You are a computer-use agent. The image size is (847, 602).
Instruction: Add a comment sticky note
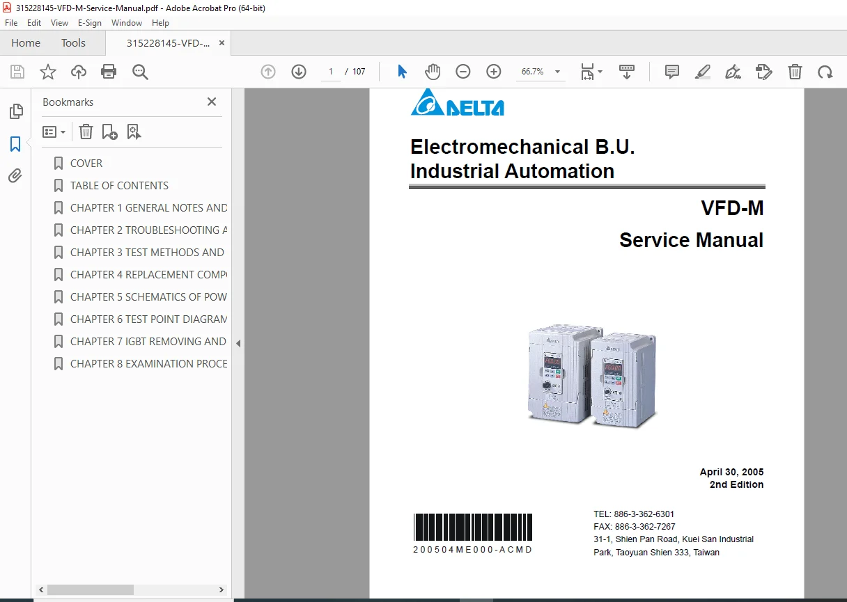672,72
